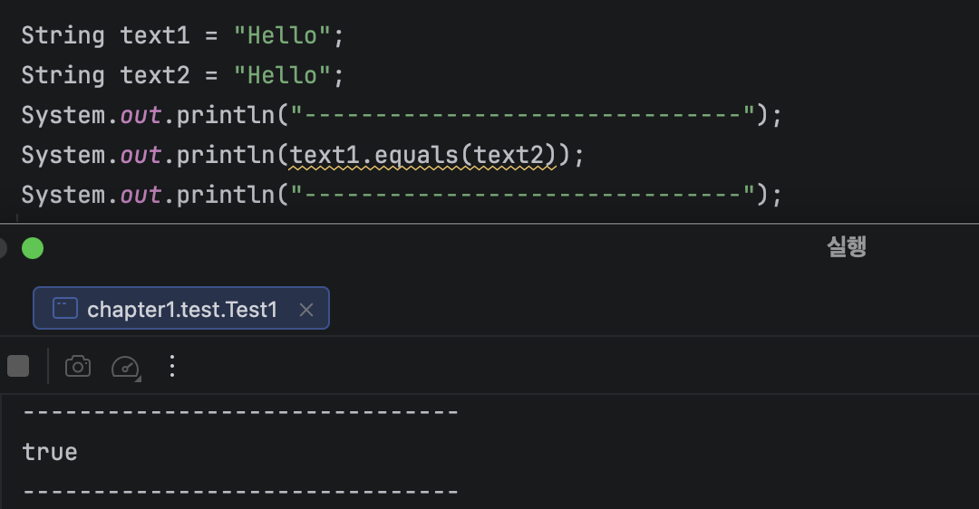Click dashed string in last println statement
The height and width of the screenshot is (509, 979).
523,196
